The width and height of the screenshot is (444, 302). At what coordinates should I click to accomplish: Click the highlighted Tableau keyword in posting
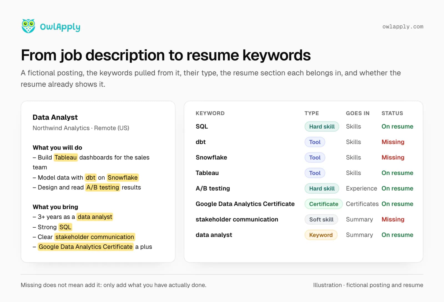click(65, 158)
